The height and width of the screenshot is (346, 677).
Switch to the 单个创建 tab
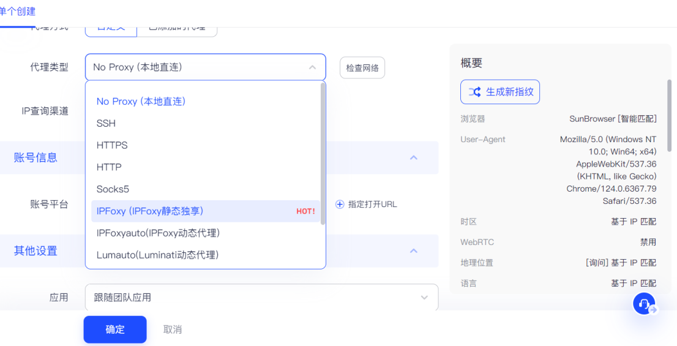(x=17, y=12)
